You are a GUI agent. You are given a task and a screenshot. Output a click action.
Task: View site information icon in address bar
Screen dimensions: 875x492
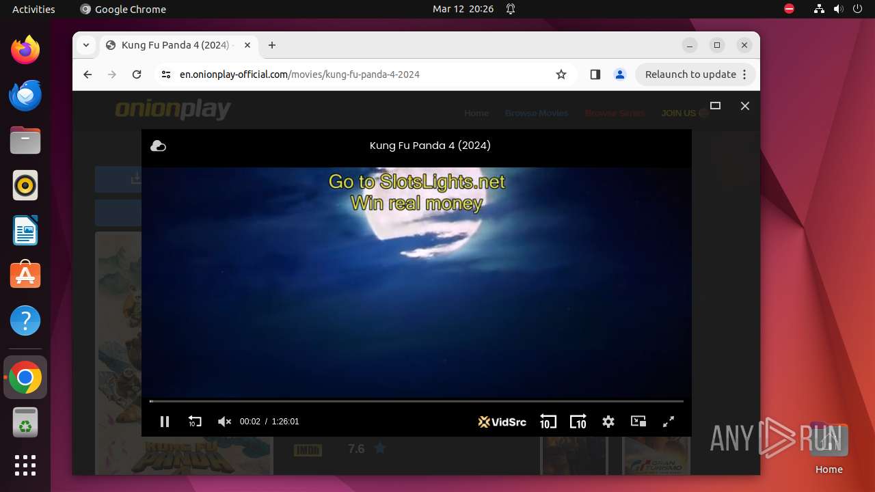(165, 74)
